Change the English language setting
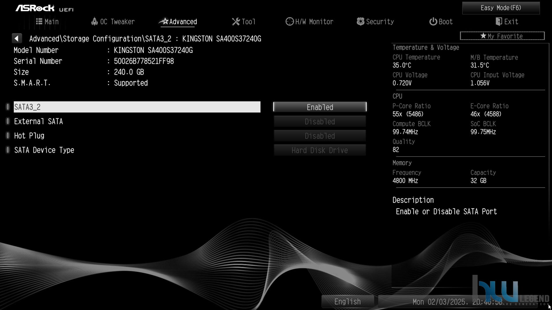The height and width of the screenshot is (310, 552). pyautogui.click(x=348, y=302)
